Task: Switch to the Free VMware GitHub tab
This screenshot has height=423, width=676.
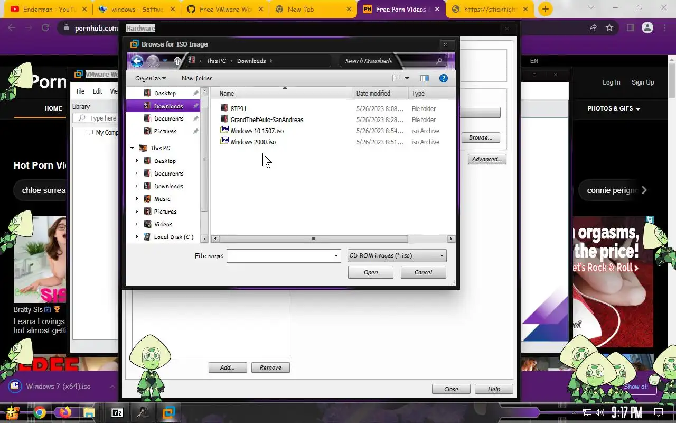Action: tap(224, 9)
